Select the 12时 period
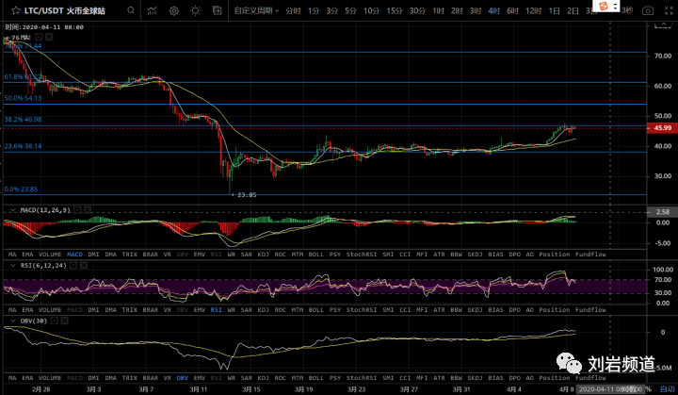This screenshot has height=395, width=678. point(534,10)
